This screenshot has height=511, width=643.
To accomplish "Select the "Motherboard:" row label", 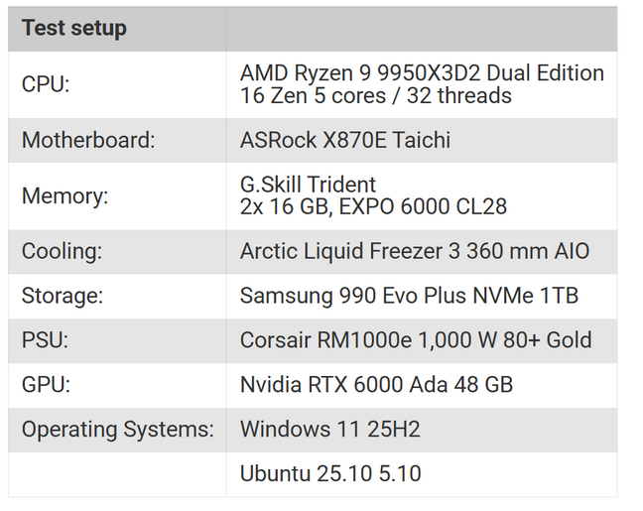I will 88,140.
